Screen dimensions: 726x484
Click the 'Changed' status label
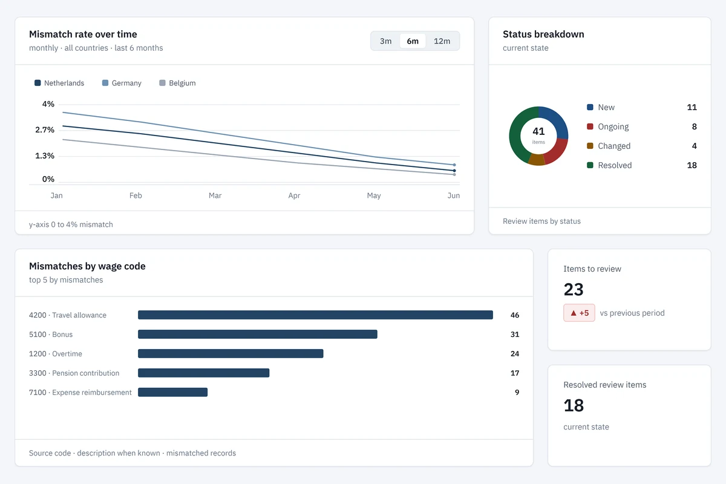coord(614,146)
